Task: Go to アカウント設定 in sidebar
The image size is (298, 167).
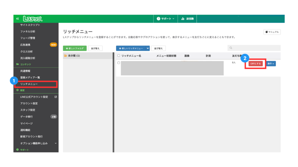Action: 29,104
